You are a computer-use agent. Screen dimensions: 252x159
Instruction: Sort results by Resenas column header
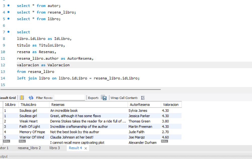point(58,104)
